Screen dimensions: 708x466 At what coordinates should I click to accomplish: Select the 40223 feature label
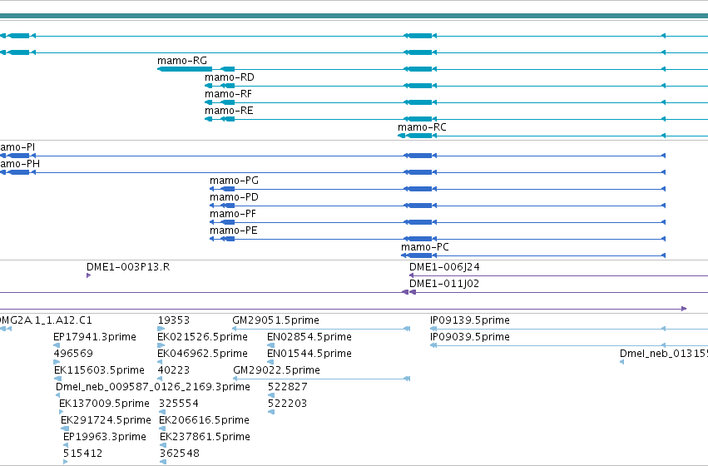click(x=174, y=370)
